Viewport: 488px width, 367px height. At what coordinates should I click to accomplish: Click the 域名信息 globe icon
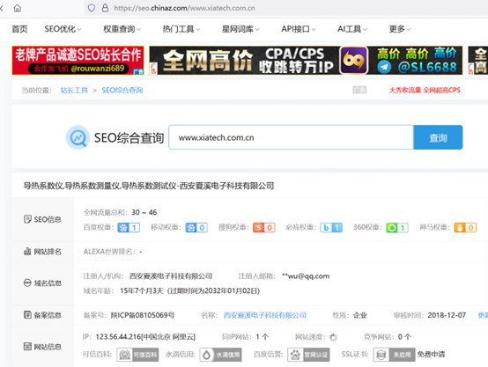coord(27,283)
